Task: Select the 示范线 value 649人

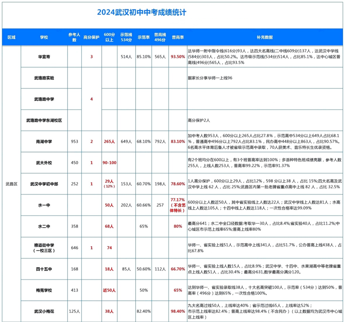Action: point(126,141)
